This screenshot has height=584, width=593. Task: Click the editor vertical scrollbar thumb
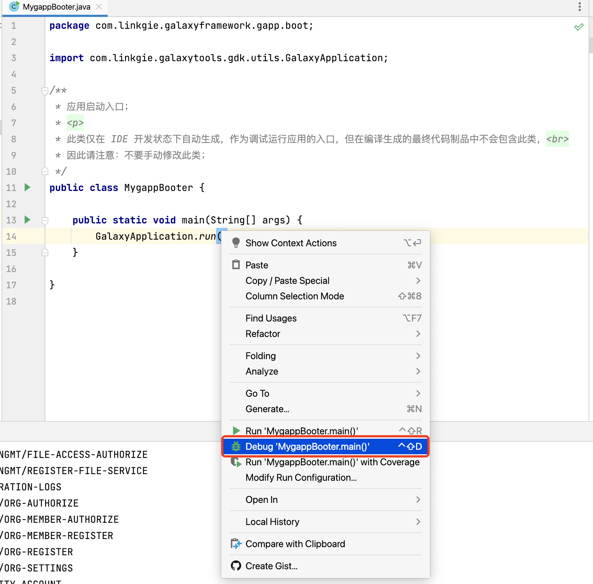(591, 46)
